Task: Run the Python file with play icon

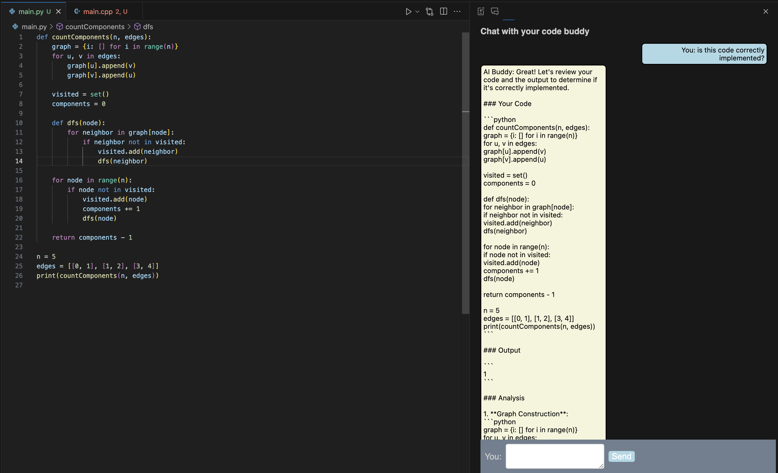Action: coord(408,12)
